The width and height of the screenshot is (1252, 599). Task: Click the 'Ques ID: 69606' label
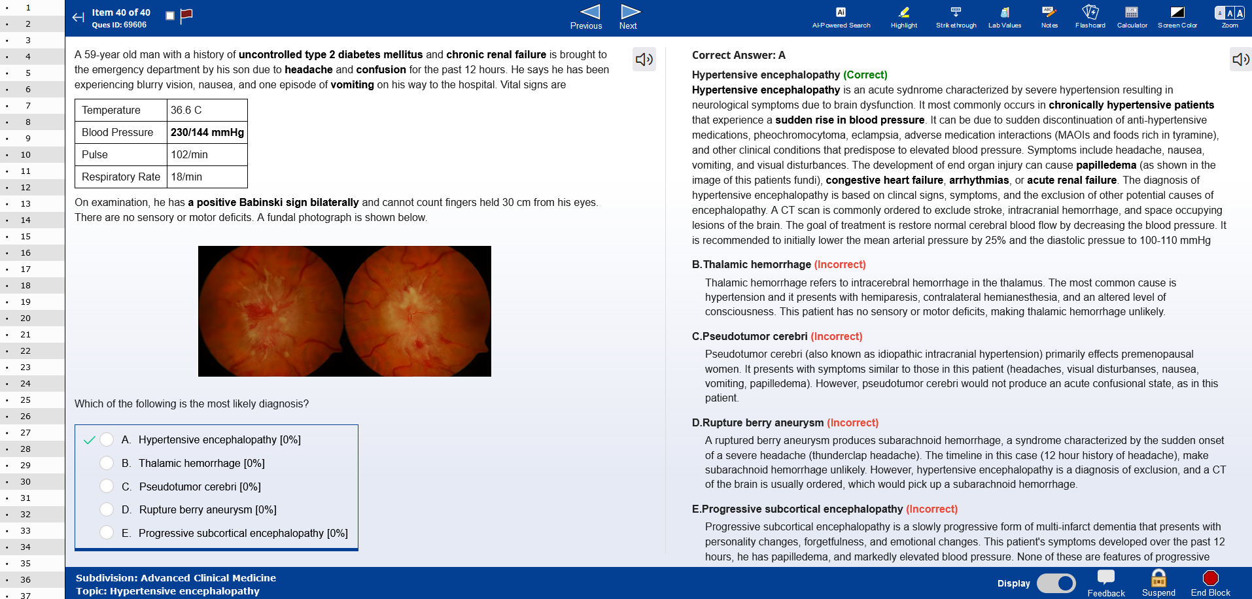tap(119, 25)
